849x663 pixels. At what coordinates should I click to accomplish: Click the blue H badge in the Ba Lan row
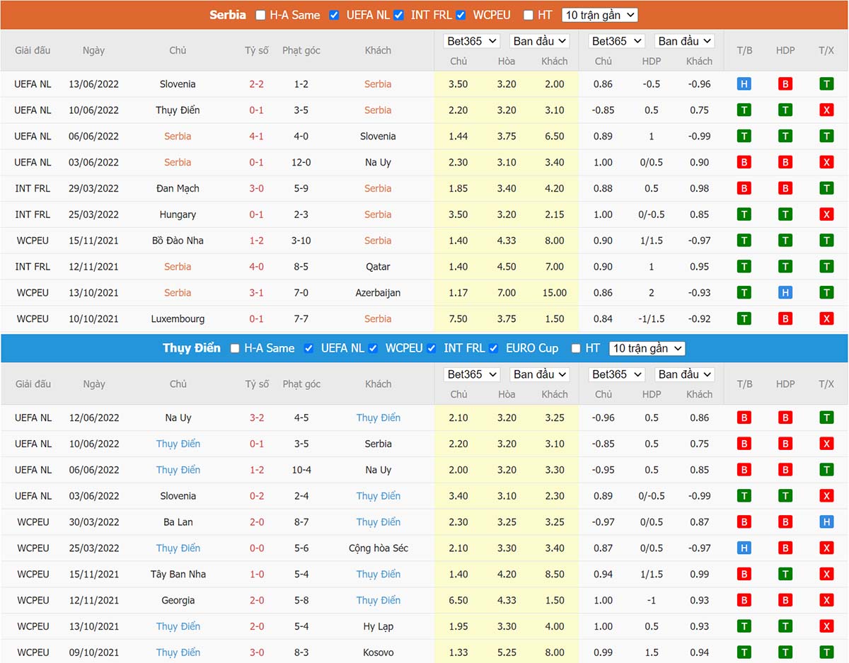pyautogui.click(x=826, y=522)
